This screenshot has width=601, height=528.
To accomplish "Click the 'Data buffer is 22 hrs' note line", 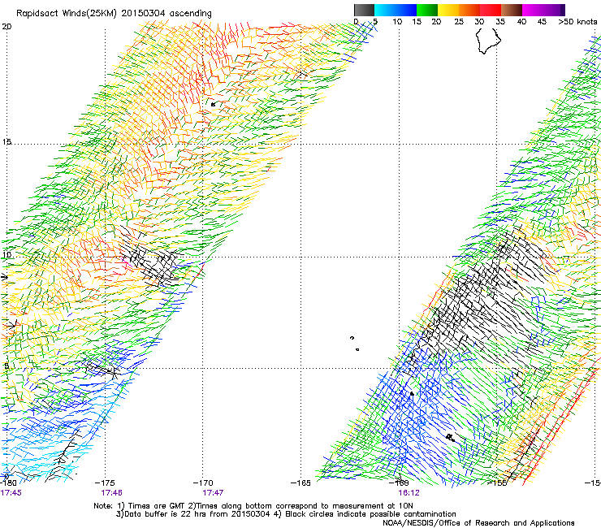I will point(286,514).
